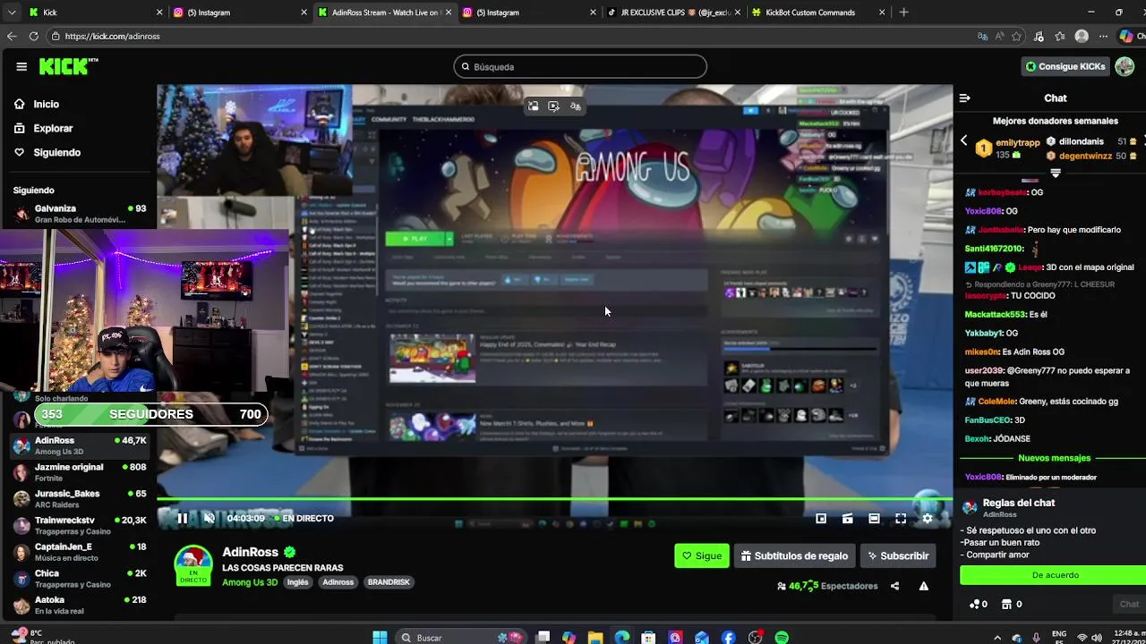This screenshot has height=644, width=1146.
Task: Click donor dillondanis in leaderboard
Action: tap(1081, 141)
